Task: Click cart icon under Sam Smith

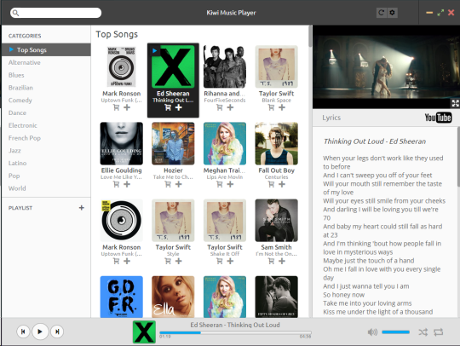Action: [x=272, y=261]
